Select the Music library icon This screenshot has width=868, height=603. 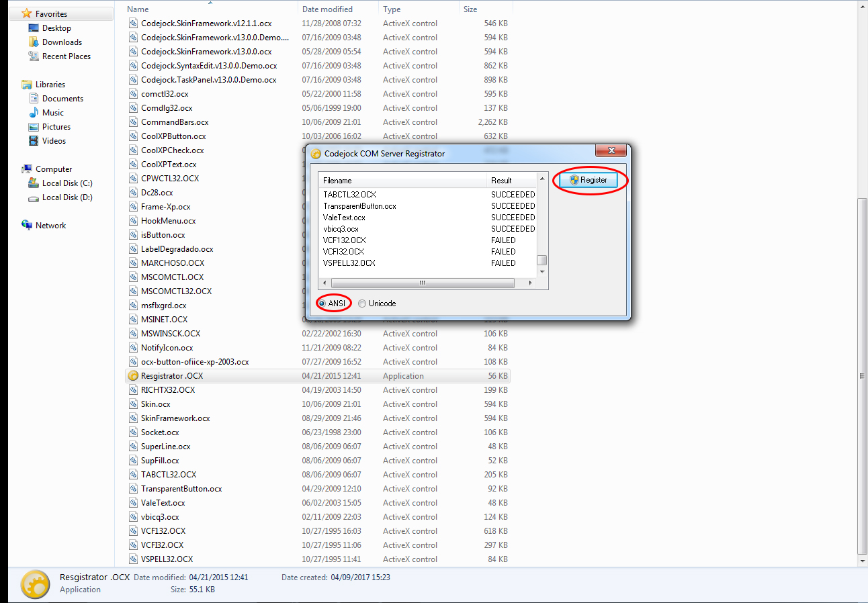pos(34,113)
